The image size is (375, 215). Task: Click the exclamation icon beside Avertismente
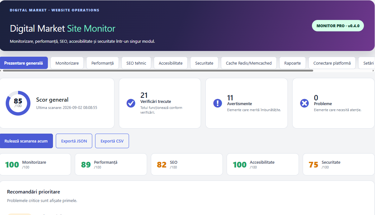pyautogui.click(x=217, y=103)
